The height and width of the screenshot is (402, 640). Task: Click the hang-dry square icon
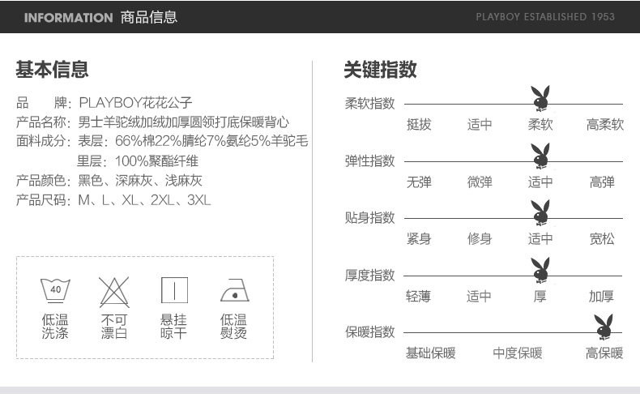174,290
